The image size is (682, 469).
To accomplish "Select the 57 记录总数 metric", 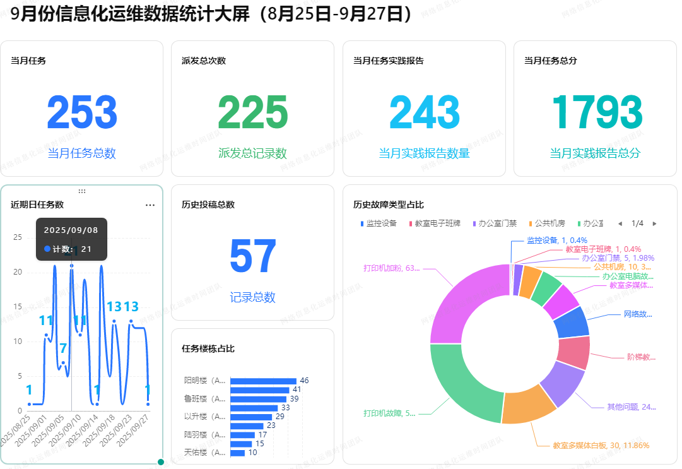I will click(x=252, y=257).
